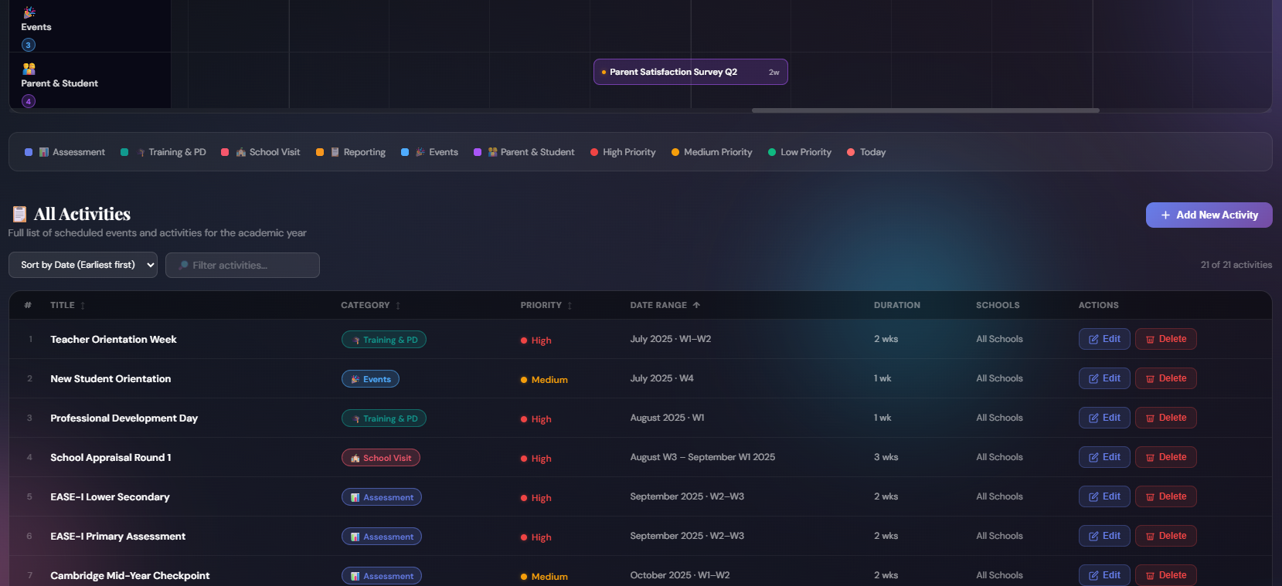Click the Events legend blue swatch

click(x=405, y=152)
